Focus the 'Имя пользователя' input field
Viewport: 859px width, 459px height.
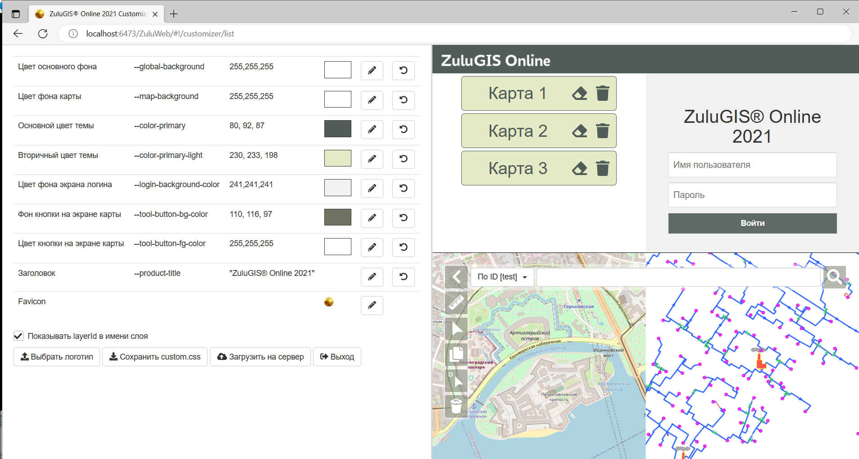coord(752,165)
